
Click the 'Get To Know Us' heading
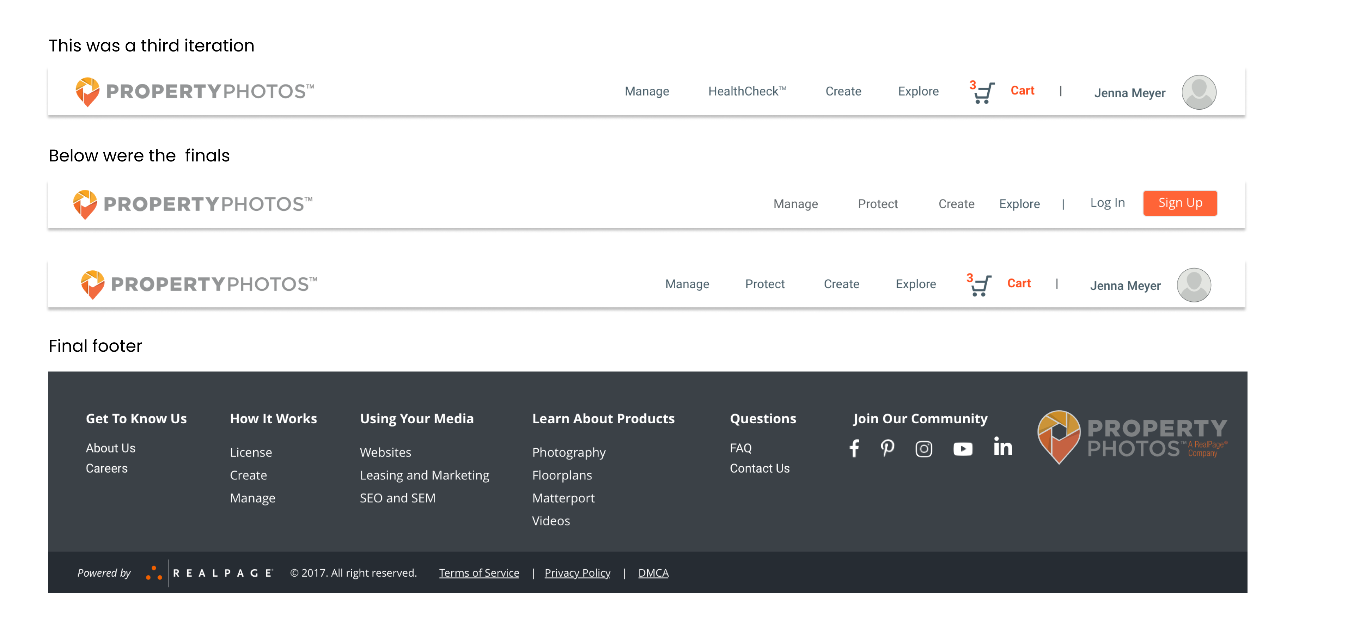tap(136, 419)
